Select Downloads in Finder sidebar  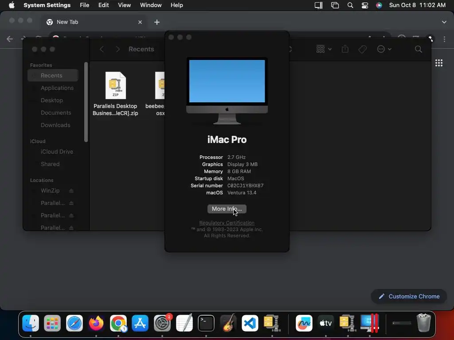click(53, 125)
